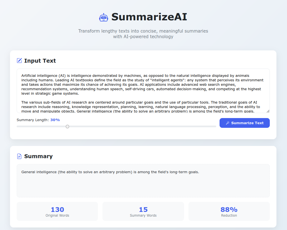Click the textarea resize grip corner

(268, 111)
